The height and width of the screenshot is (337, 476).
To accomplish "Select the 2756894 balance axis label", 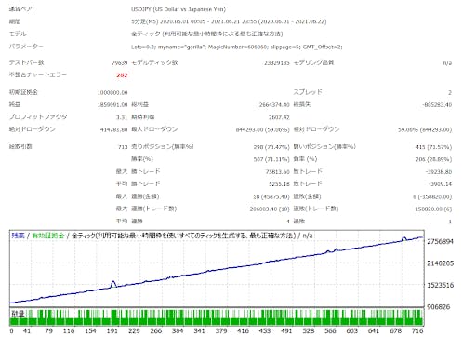I will coord(440,241).
